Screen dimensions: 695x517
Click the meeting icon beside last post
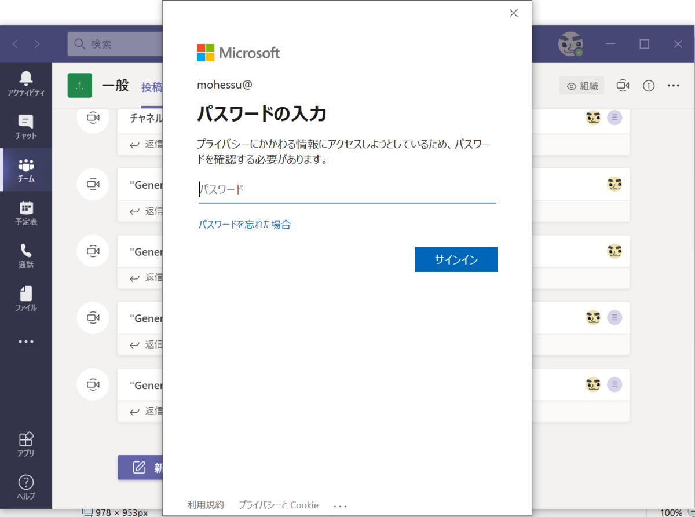[93, 384]
